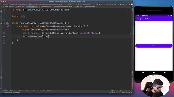Viewport: 174px width, 97px height.
Task: Open the Database Inspector tool window
Action: [x=53, y=91]
